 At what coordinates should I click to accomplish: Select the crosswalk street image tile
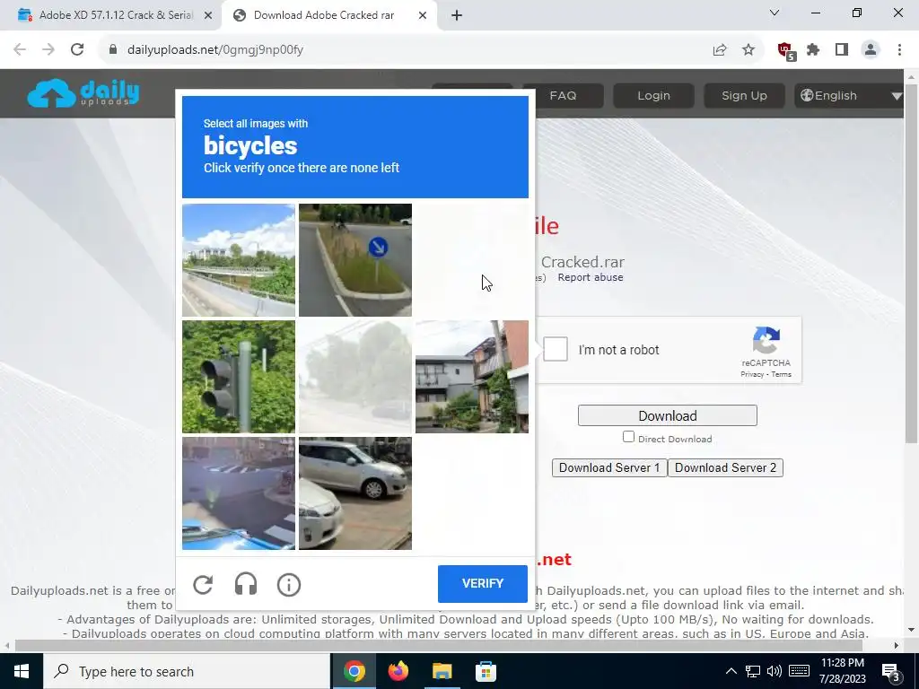pos(239,493)
